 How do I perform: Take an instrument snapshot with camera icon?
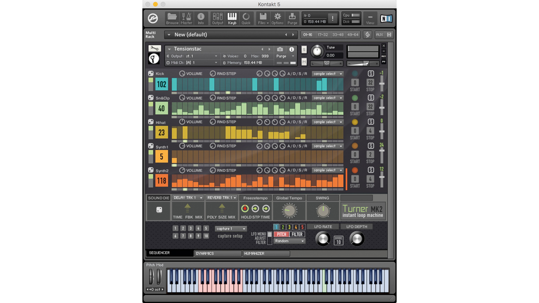click(x=280, y=49)
